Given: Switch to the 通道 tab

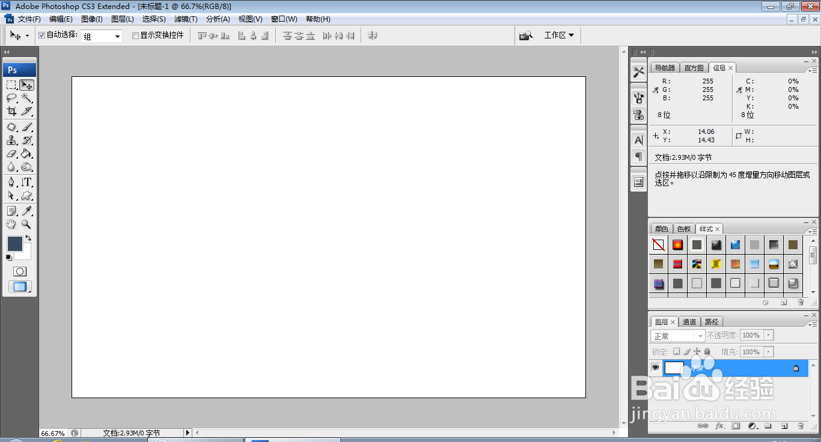Looking at the screenshot, I should click(x=689, y=322).
